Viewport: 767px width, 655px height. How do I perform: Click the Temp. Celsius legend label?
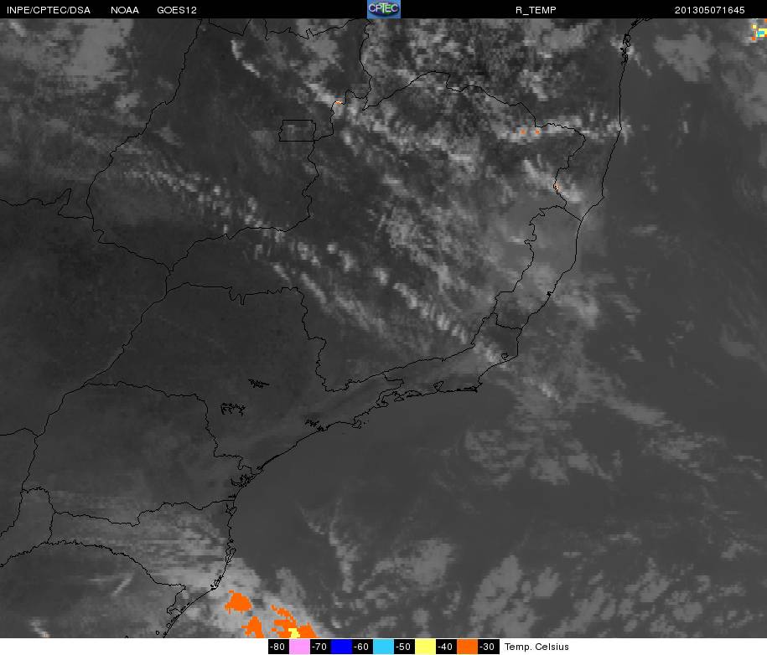(x=536, y=647)
